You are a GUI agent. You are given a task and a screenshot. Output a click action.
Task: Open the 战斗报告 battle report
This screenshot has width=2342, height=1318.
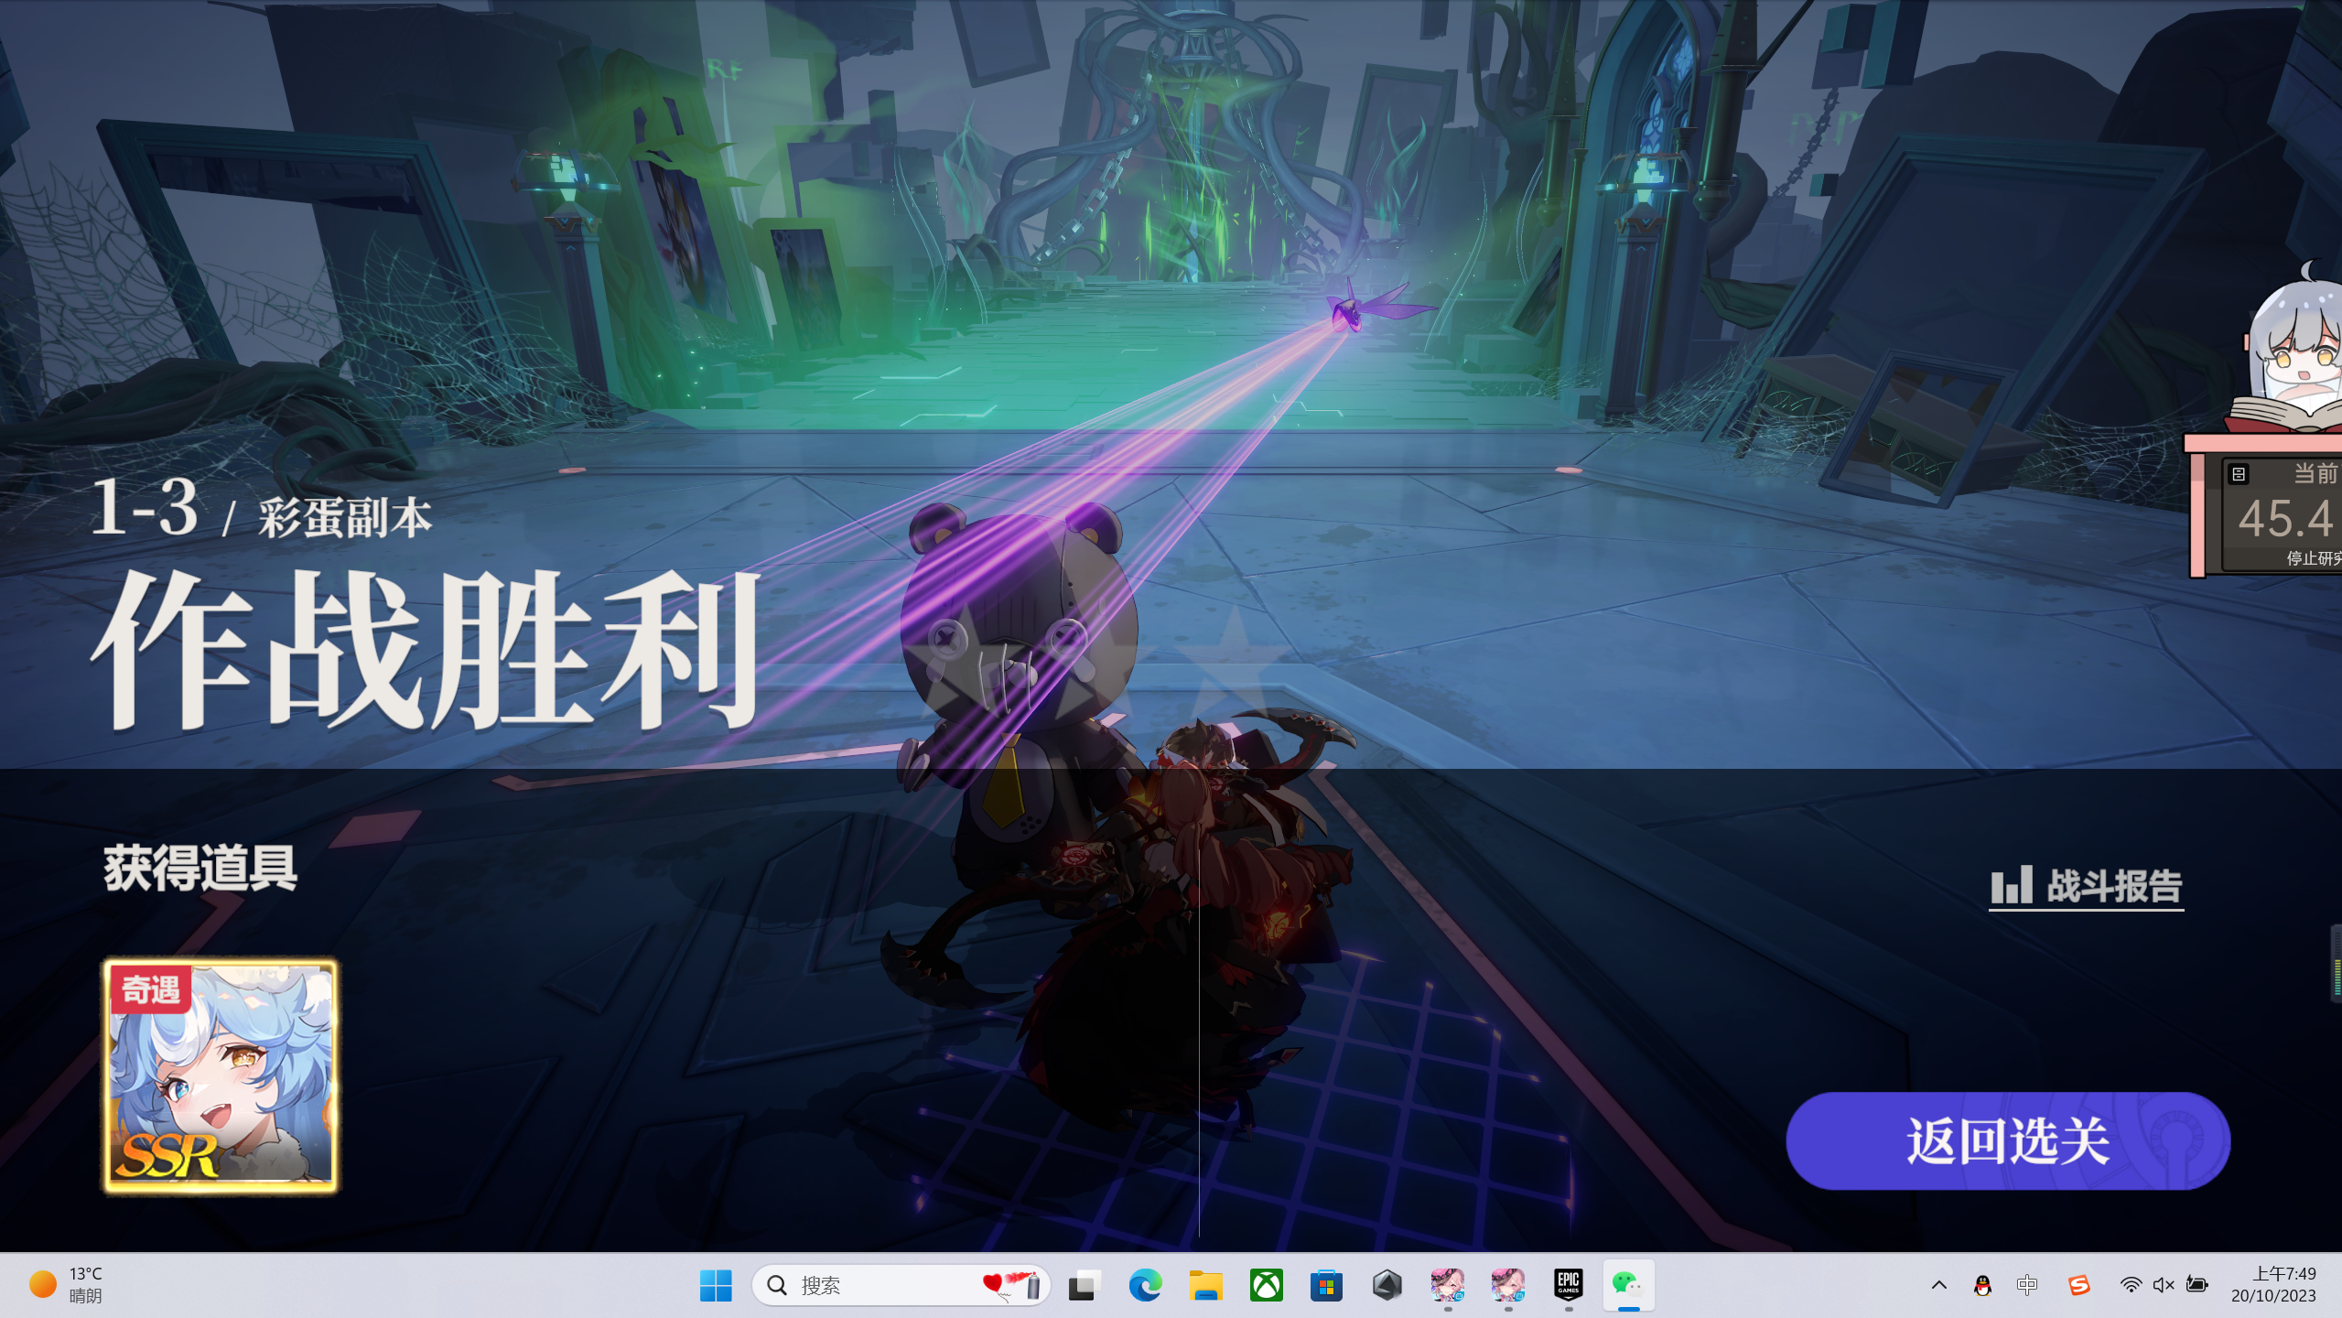coord(2087,886)
